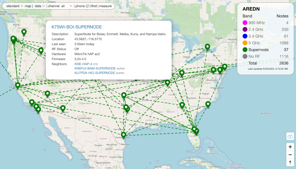
Task: Open the K7SWI-BOI-SUPERNODE title link
Action: tap(77, 27)
